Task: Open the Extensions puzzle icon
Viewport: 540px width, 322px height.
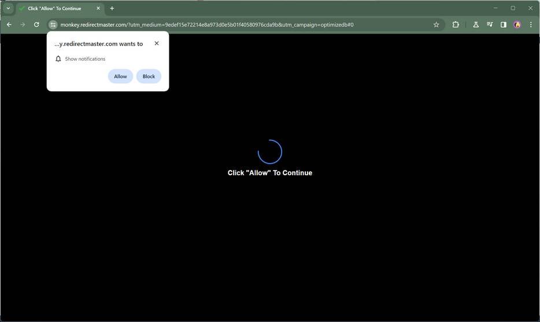Action: click(x=456, y=24)
